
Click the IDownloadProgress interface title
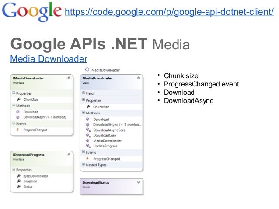point(28,154)
